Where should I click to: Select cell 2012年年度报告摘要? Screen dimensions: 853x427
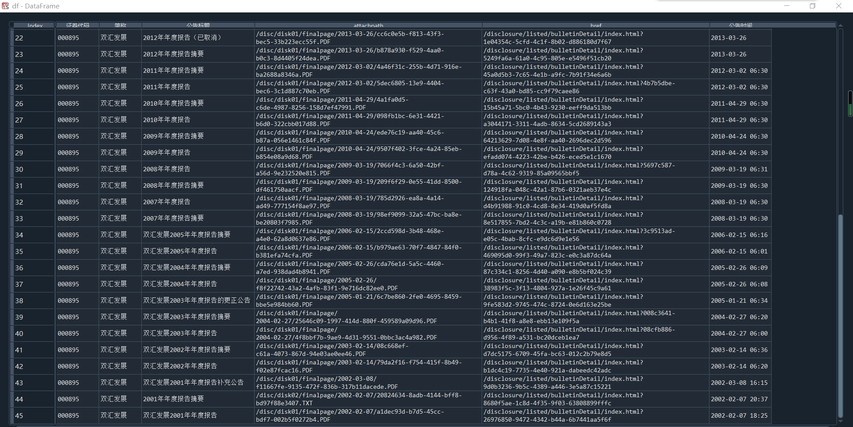(x=198, y=54)
